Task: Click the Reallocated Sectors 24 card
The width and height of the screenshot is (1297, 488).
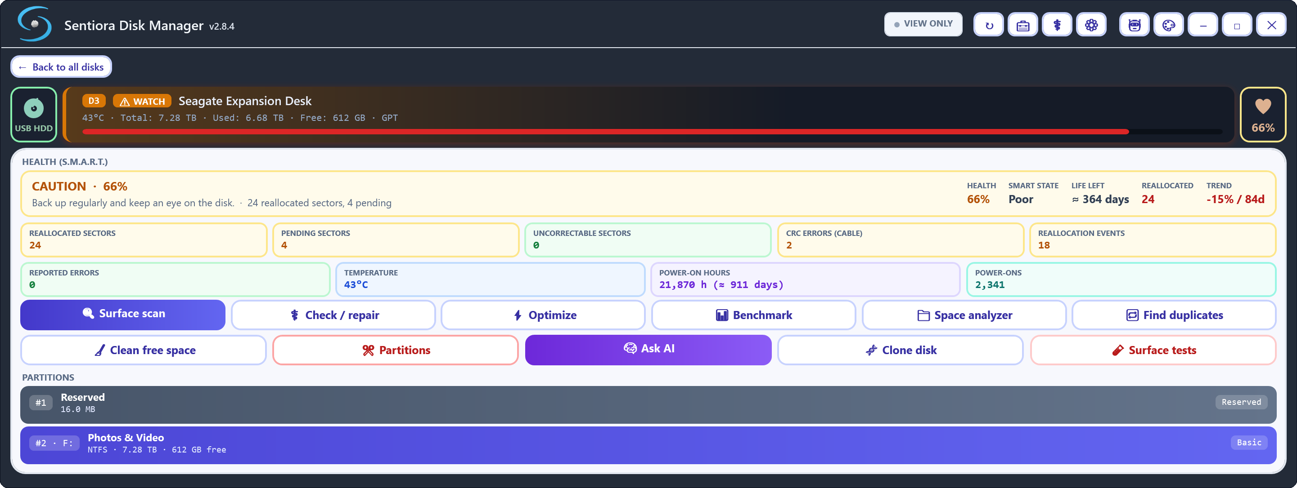Action: (x=144, y=240)
